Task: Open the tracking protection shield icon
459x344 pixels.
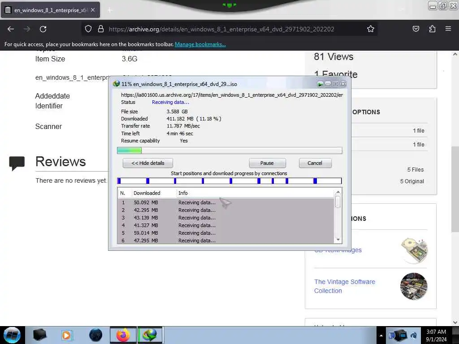Action: (x=88, y=29)
